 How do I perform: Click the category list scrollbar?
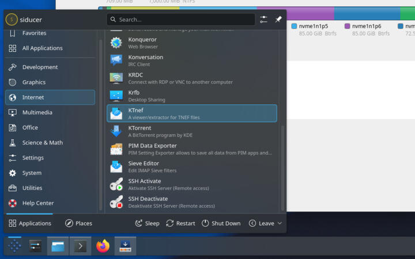[x=100, y=125]
